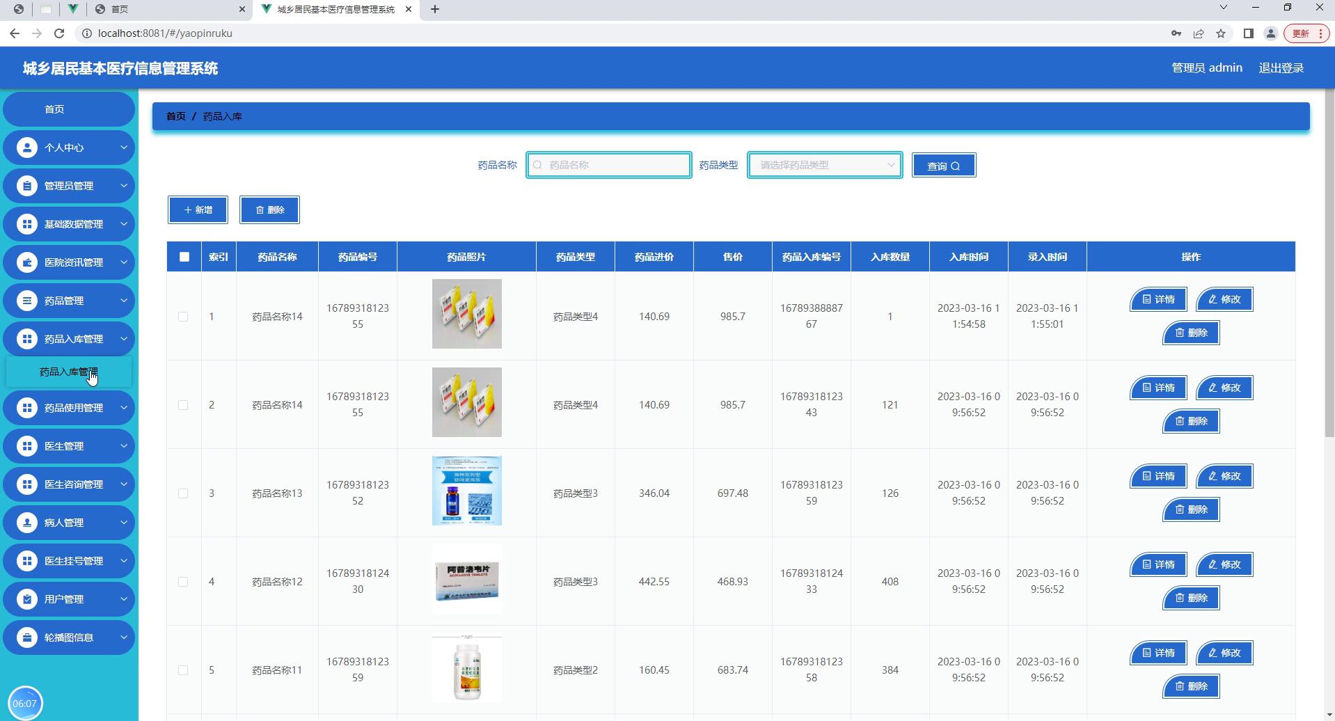The height and width of the screenshot is (721, 1335).
Task: Open the 用户管理 menu label
Action: (x=64, y=599)
